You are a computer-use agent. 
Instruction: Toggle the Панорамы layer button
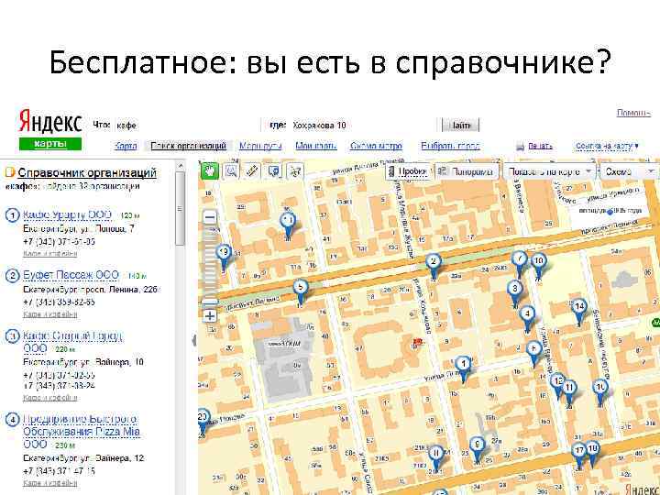[x=466, y=171]
